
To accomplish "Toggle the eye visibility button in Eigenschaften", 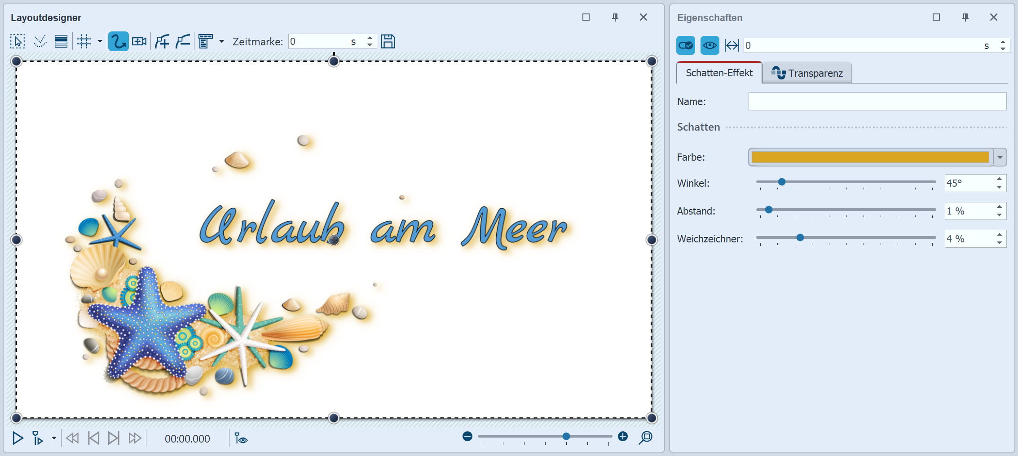I will pos(710,45).
